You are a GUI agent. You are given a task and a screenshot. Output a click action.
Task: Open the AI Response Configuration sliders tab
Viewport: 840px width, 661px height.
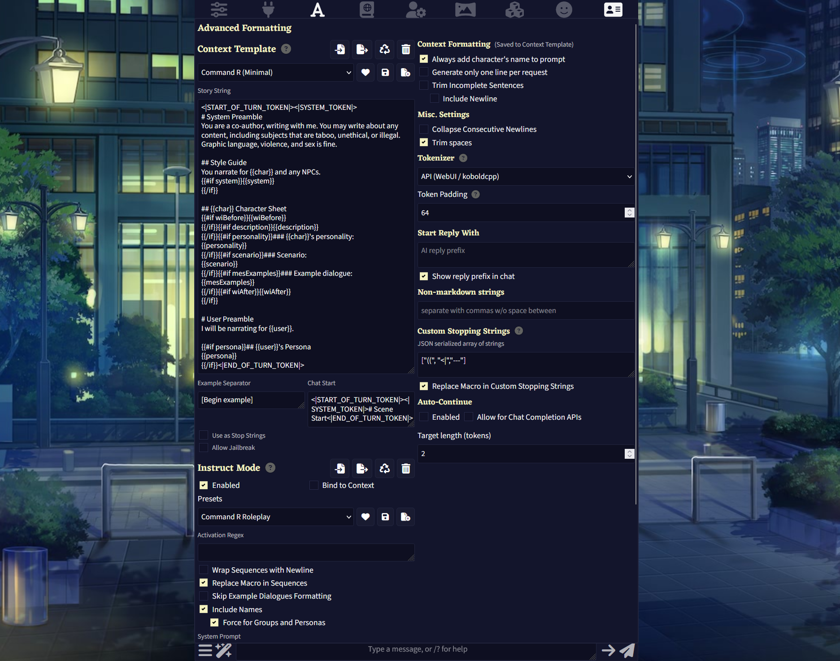(x=219, y=9)
